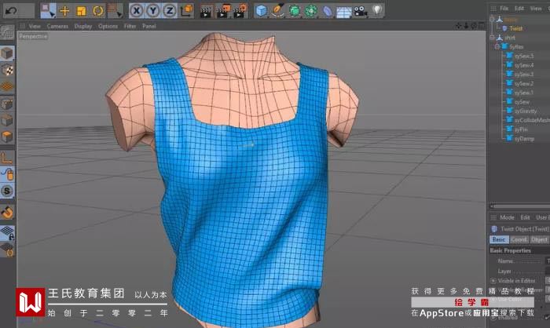Toggle the Visible in Editor keyframe circle
Image resolution: width=550 pixels, height=328 pixels.
pos(493,281)
